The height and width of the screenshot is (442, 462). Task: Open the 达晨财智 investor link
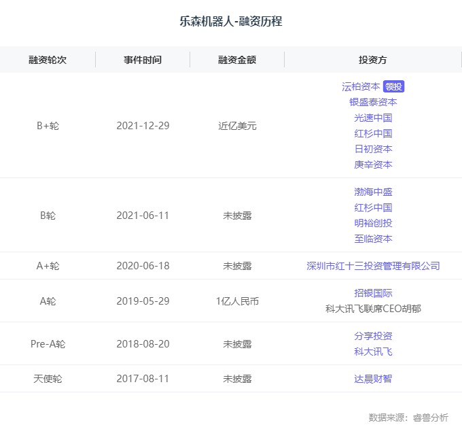(373, 379)
